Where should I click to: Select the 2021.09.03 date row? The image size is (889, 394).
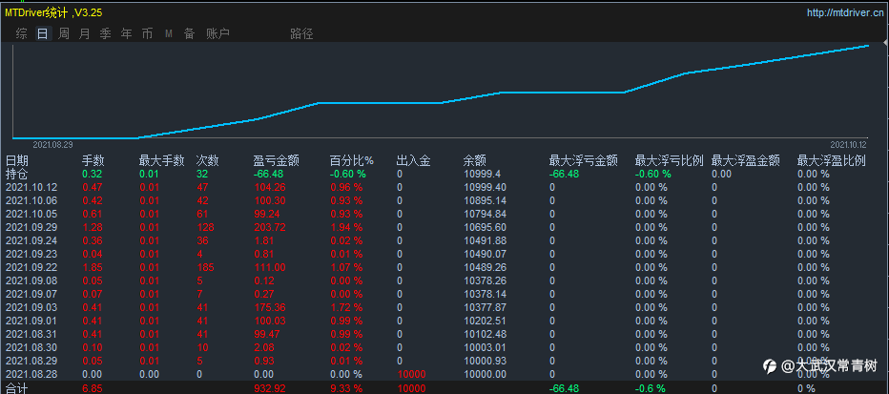pyautogui.click(x=444, y=307)
